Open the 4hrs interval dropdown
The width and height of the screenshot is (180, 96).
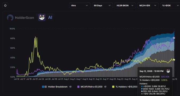[x=80, y=6]
